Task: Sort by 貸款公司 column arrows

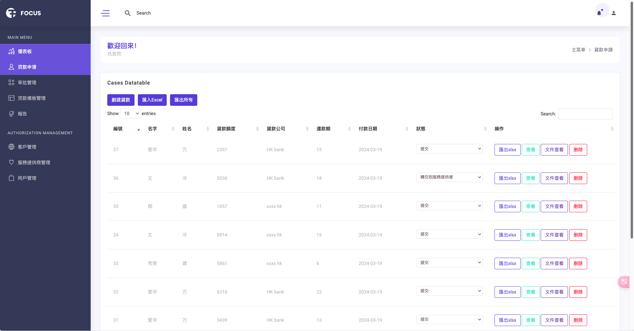Action: coord(307,129)
